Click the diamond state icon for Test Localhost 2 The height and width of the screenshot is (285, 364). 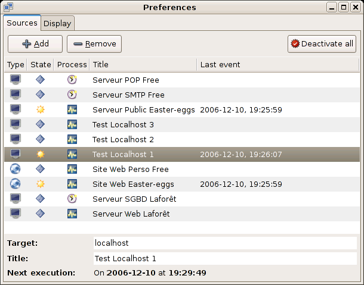click(41, 139)
